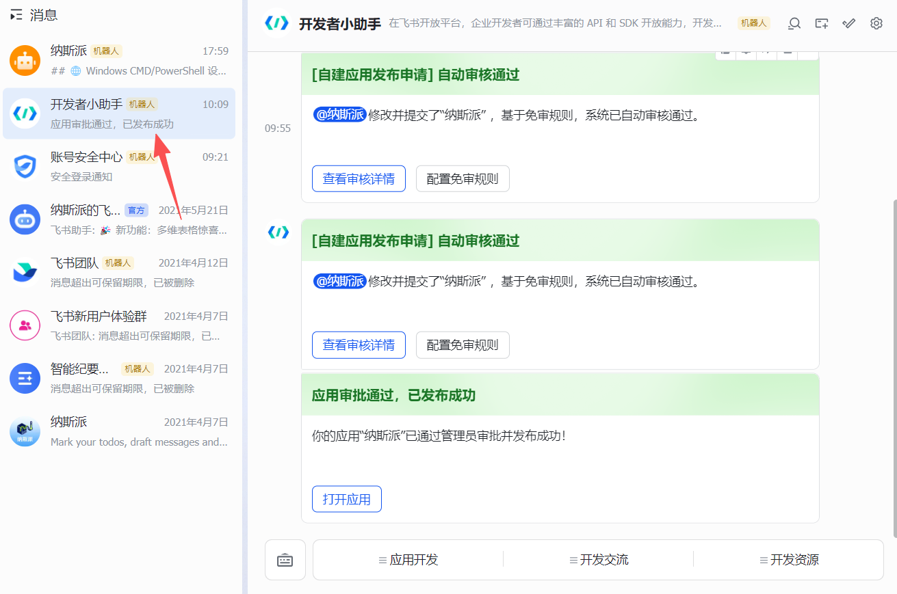The width and height of the screenshot is (897, 594).
Task: Select 'Mark your todos, draft messages' preview
Action: pyautogui.click(x=139, y=442)
